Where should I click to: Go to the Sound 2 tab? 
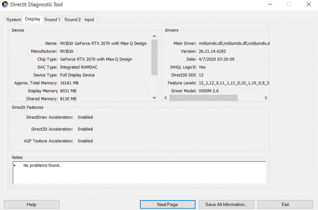[x=72, y=20]
